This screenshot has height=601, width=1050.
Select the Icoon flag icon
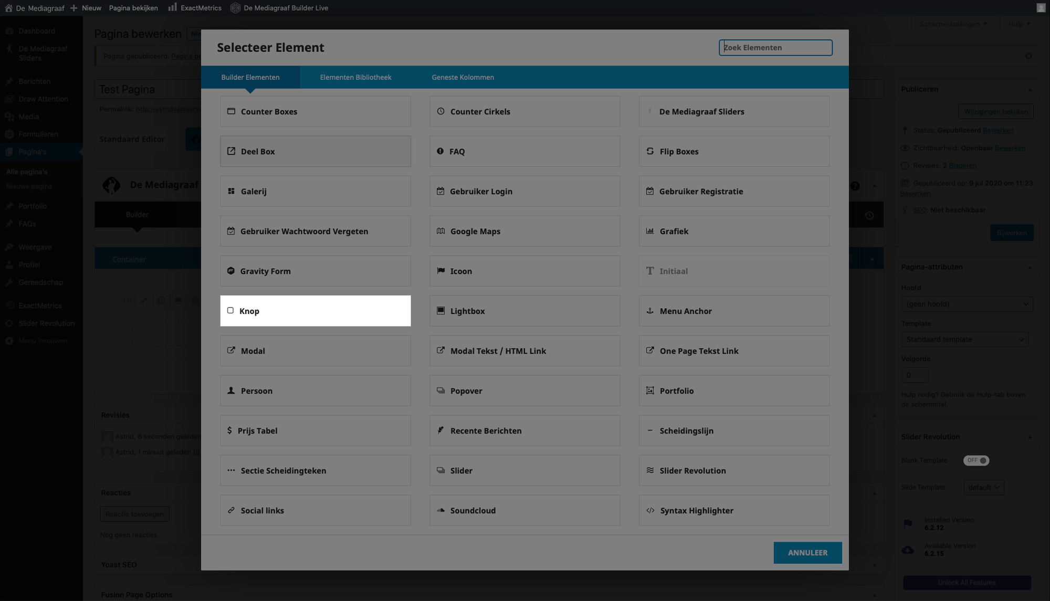(440, 271)
